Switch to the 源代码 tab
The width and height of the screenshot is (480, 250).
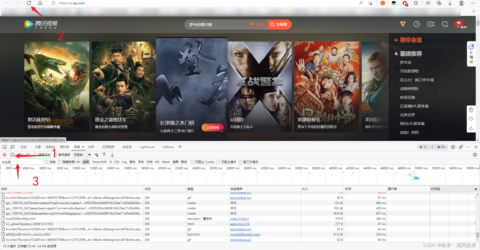click(64, 147)
